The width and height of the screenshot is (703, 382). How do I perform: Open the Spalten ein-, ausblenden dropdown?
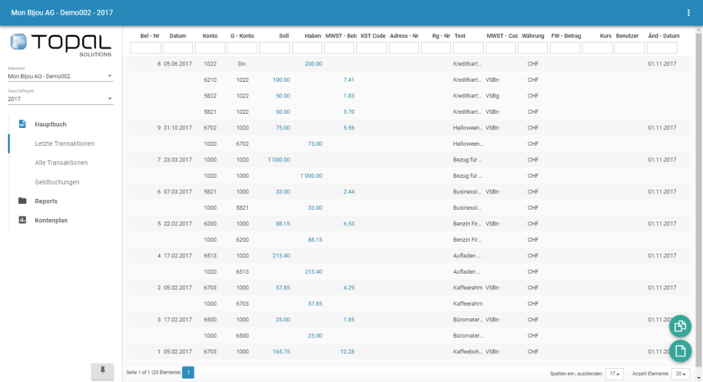click(614, 374)
